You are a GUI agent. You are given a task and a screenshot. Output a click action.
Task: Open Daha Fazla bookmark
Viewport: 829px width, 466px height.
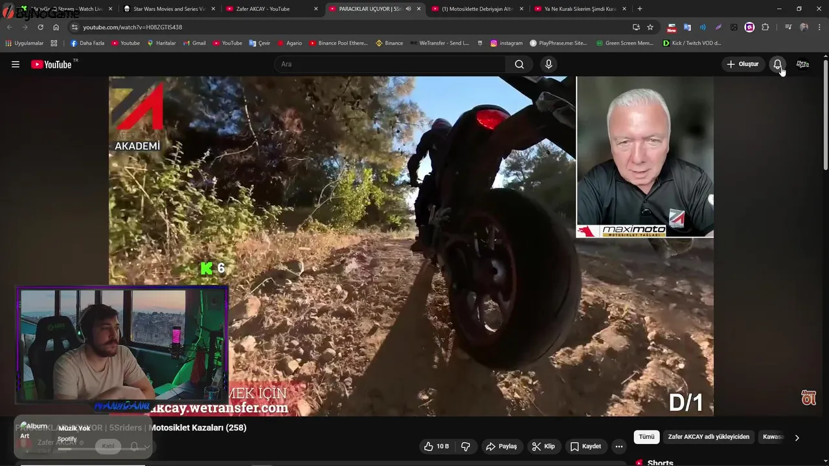(87, 43)
